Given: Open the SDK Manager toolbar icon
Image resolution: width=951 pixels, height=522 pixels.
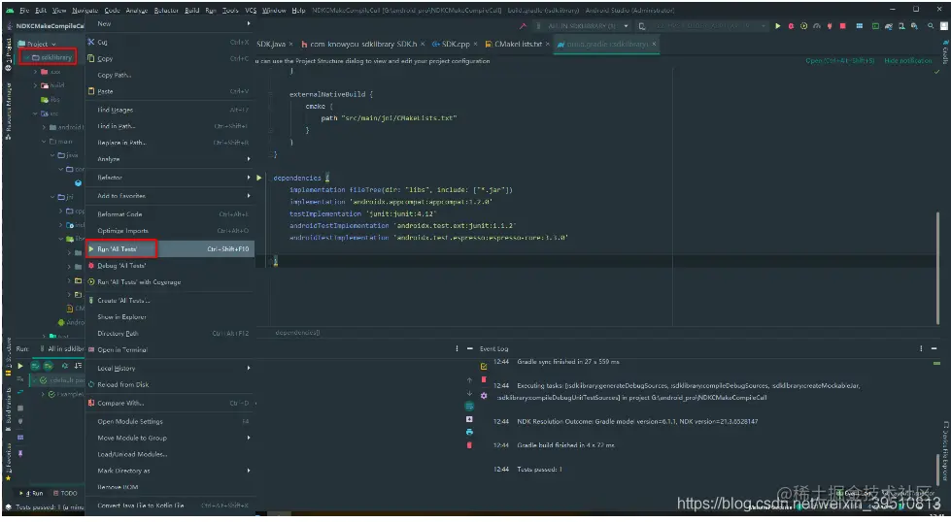Looking at the screenshot, I should 915,26.
